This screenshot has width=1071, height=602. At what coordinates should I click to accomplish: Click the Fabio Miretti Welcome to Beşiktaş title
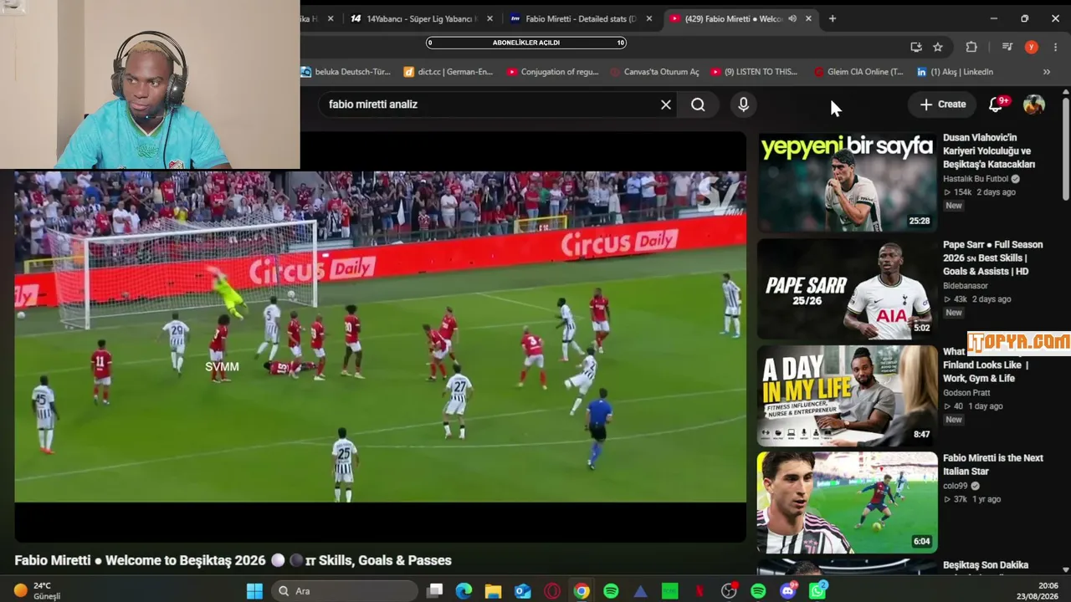[x=233, y=560]
